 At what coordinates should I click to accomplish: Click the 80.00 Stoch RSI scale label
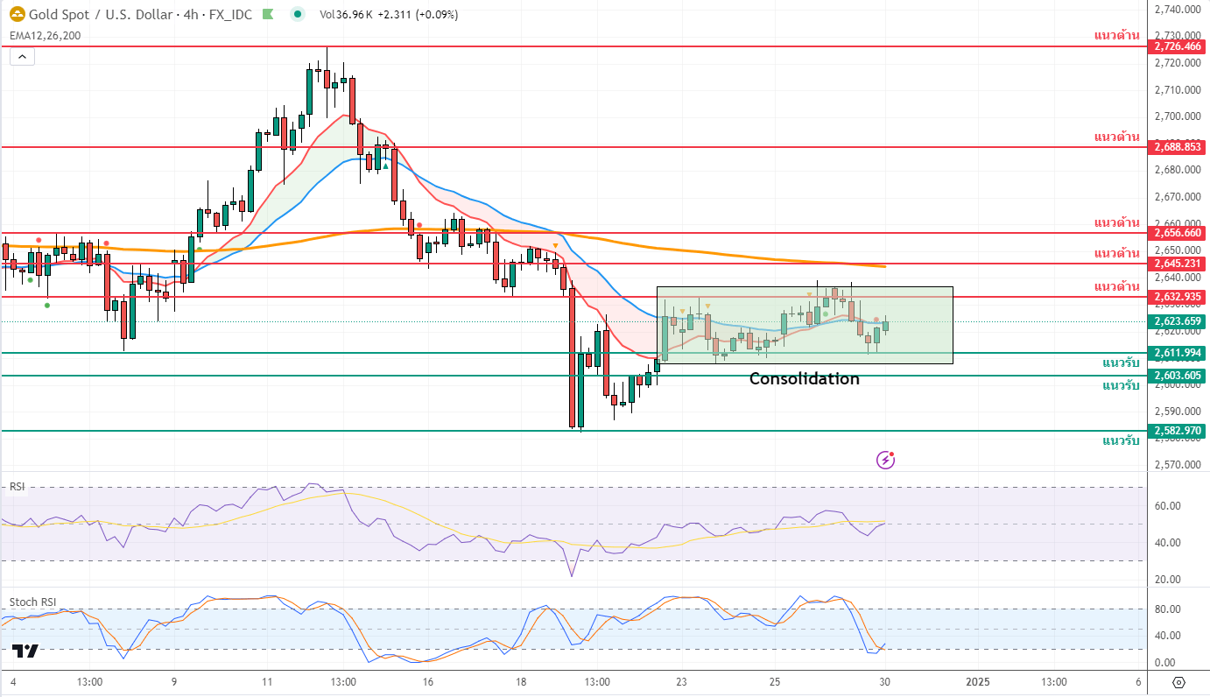[x=1167, y=609]
